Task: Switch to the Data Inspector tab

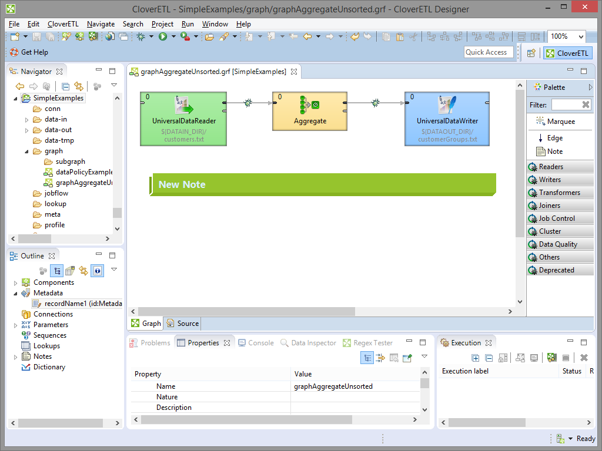Action: (x=308, y=343)
